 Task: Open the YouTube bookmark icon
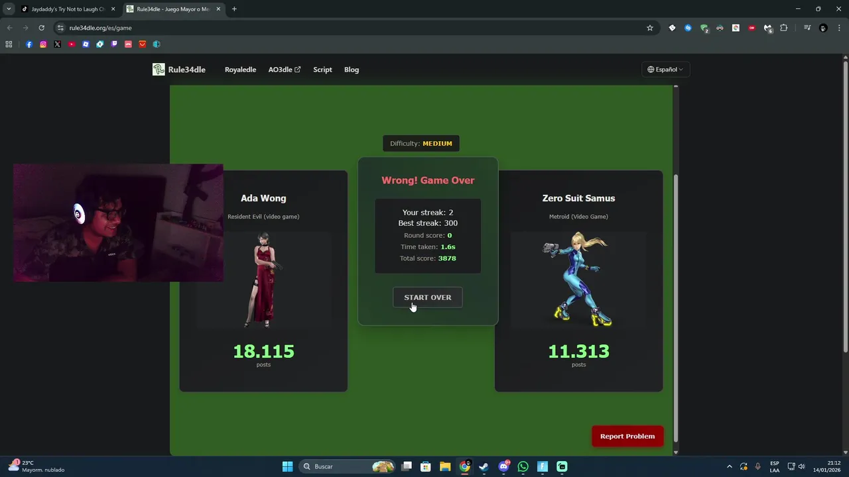pos(72,44)
